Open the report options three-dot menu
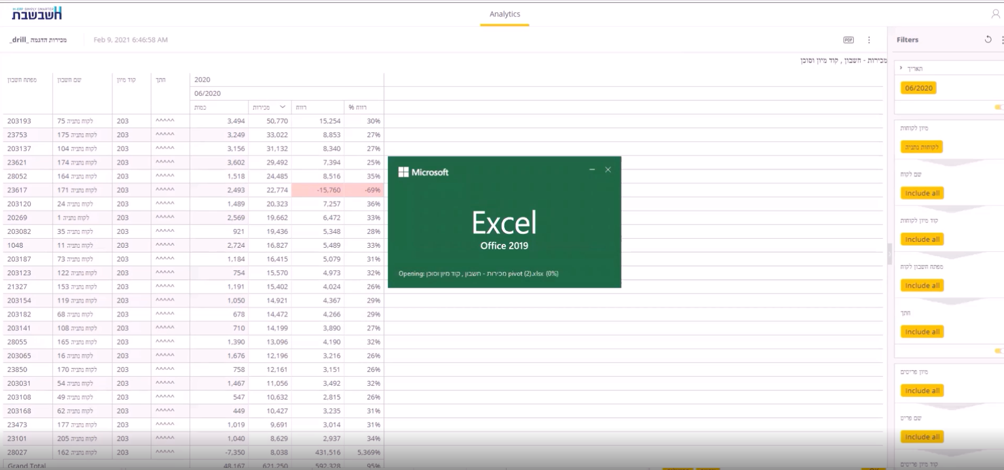The width and height of the screenshot is (1004, 470). [x=869, y=40]
